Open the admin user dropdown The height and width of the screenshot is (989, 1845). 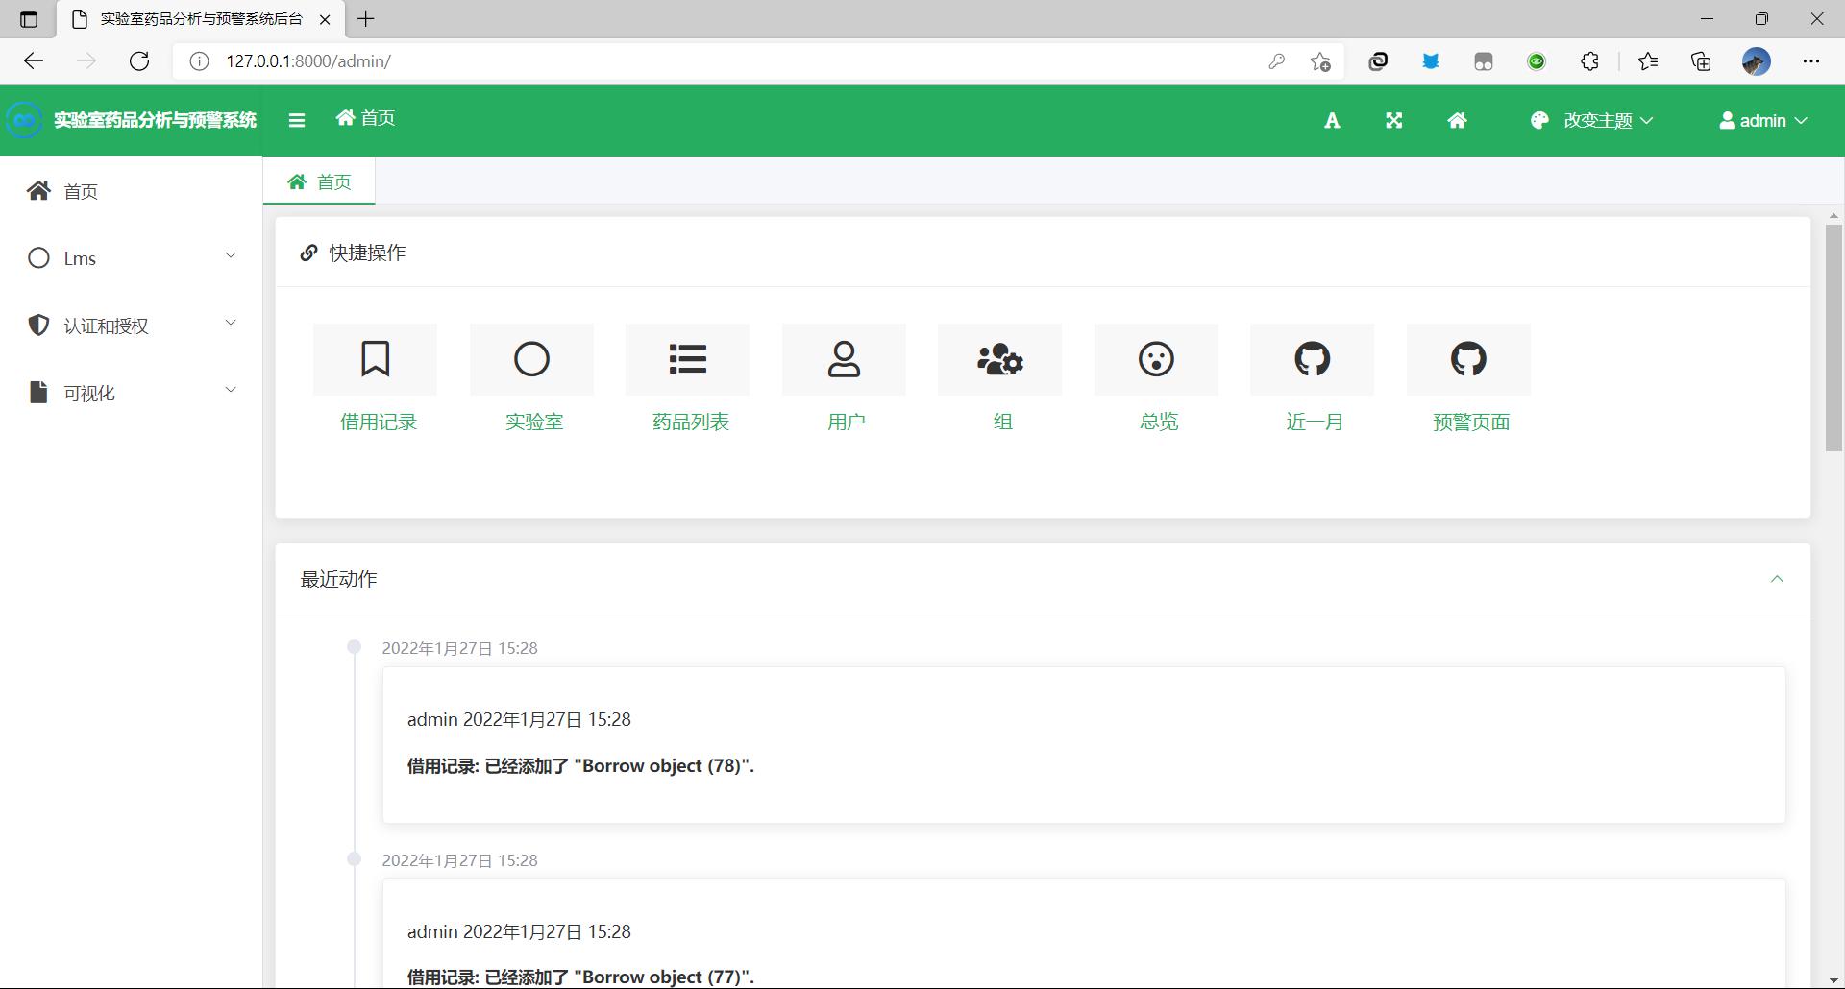(1763, 120)
